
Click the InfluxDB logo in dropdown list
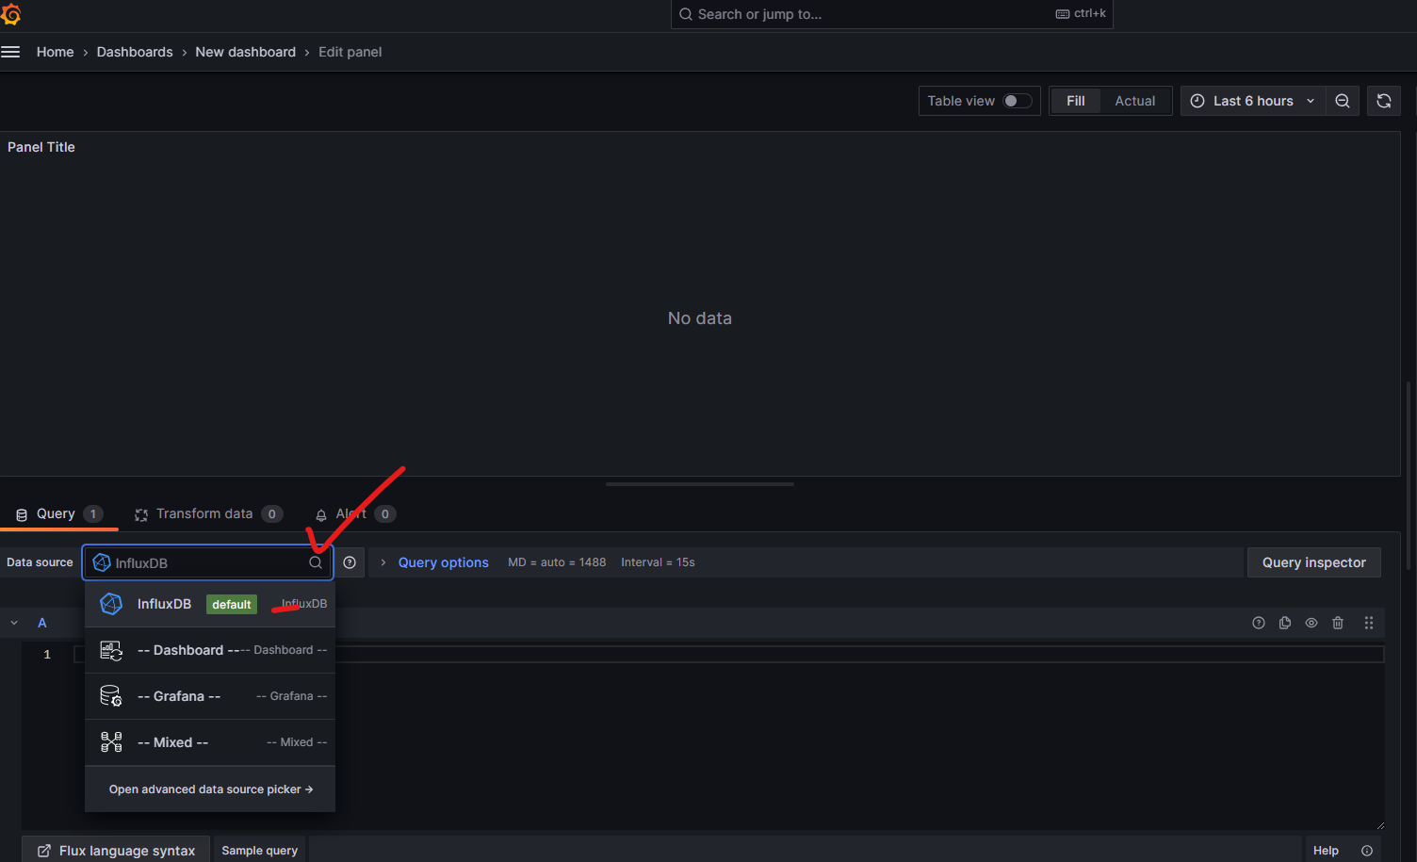click(x=111, y=604)
